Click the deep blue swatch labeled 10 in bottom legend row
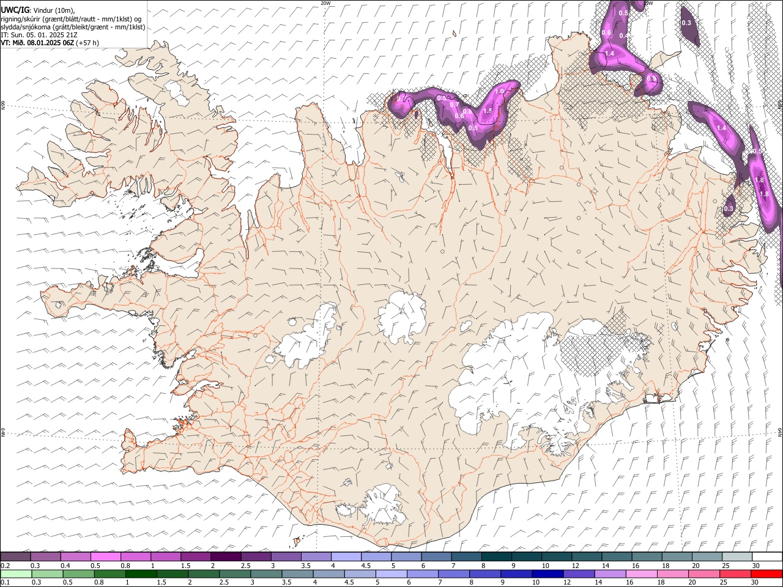Viewport: 783px width, 587px height. click(x=547, y=574)
